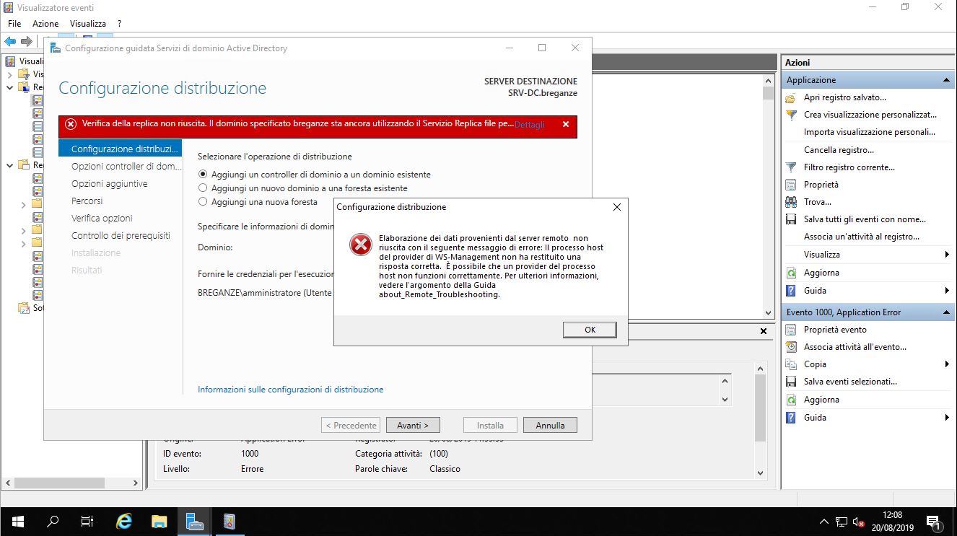This screenshot has height=536, width=957.
Task: Select Aggiungi una nuova foresta option
Action: pyautogui.click(x=258, y=202)
